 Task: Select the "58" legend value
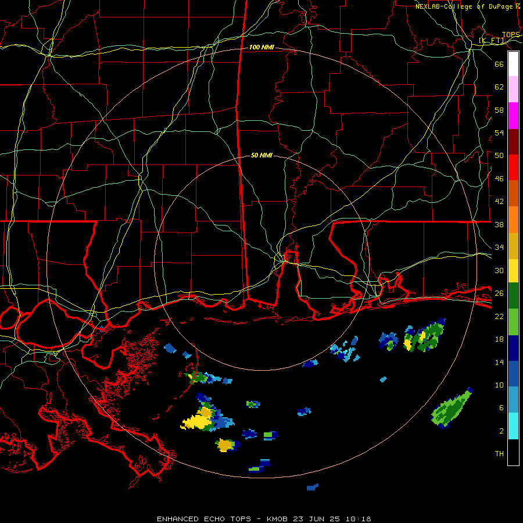point(499,110)
